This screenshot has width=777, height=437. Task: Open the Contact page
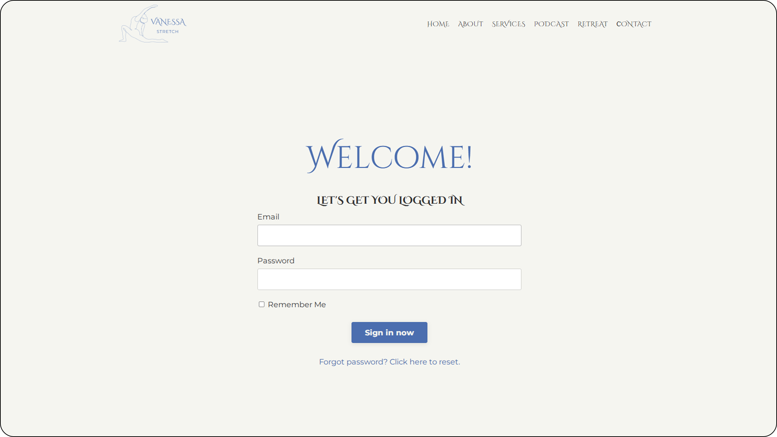(x=633, y=24)
